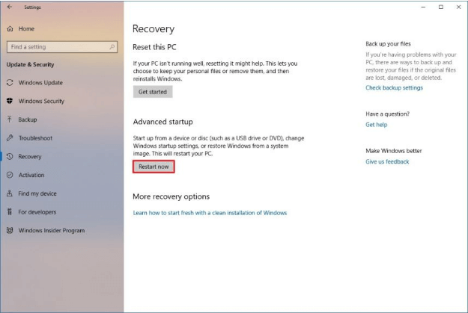Click the Find a setting search box
This screenshot has width=468, height=313.
[62, 47]
